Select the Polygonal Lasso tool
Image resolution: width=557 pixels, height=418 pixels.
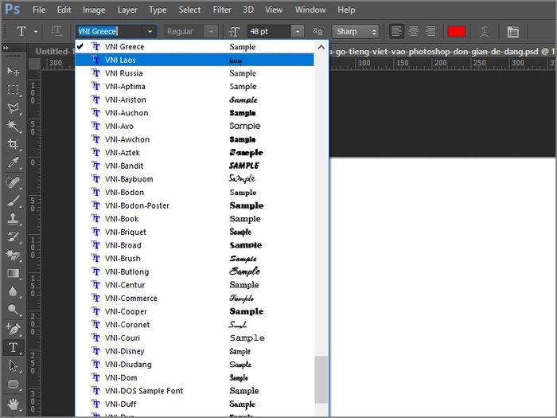(14, 108)
